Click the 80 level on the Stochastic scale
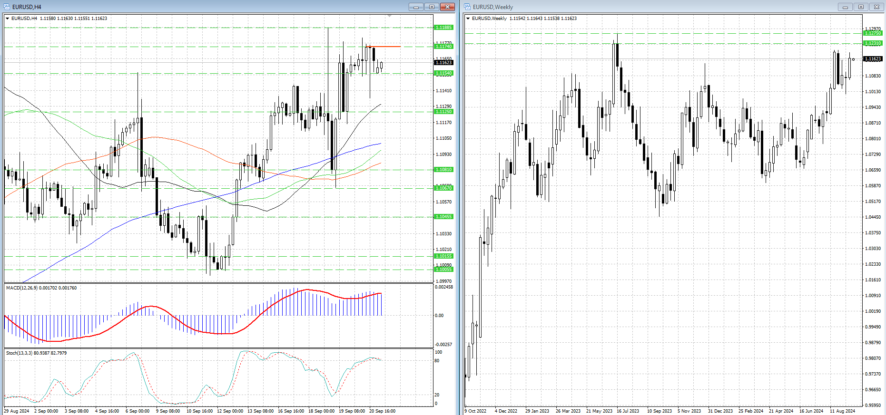Viewport: 886px width, 415px height. coord(438,361)
